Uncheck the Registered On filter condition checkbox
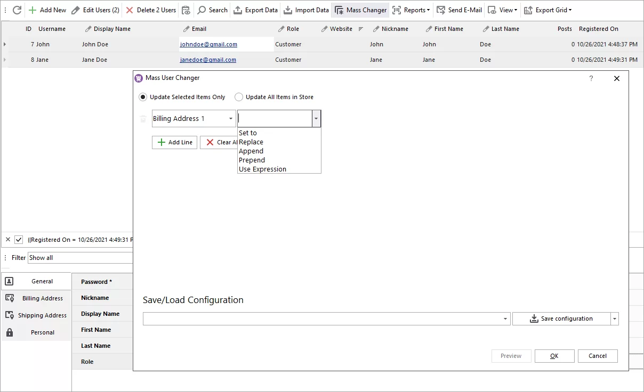The height and width of the screenshot is (392, 644). point(20,240)
